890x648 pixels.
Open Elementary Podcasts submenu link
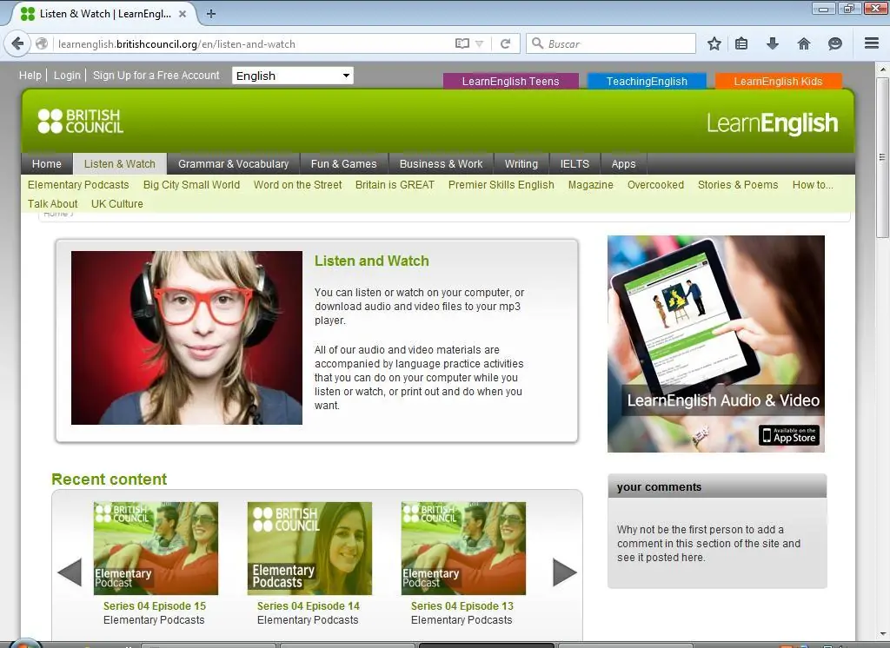click(x=78, y=185)
